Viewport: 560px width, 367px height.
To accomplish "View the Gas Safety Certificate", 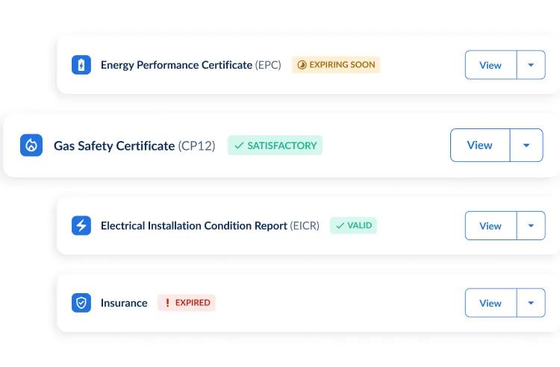I will (x=479, y=145).
